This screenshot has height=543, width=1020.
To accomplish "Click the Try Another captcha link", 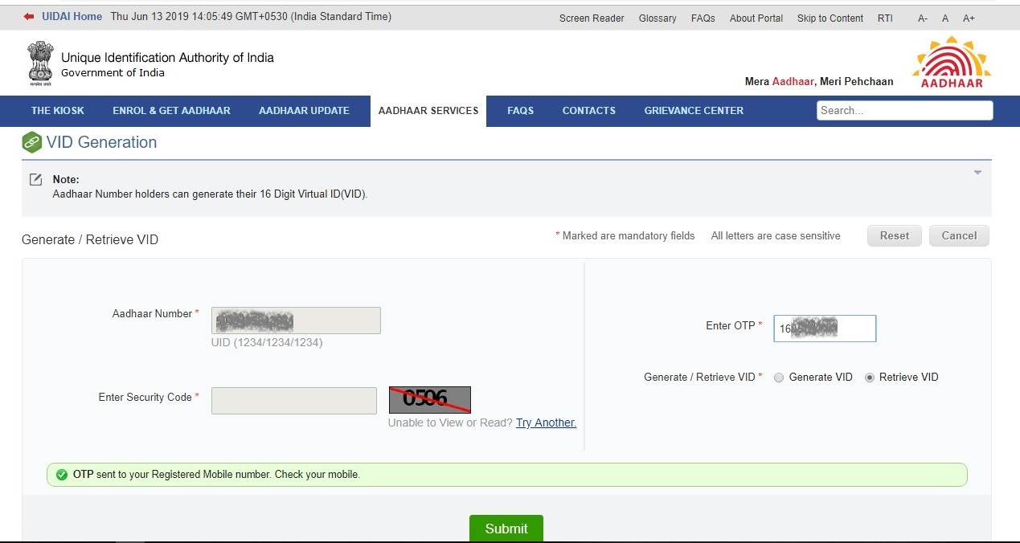I will pos(546,423).
